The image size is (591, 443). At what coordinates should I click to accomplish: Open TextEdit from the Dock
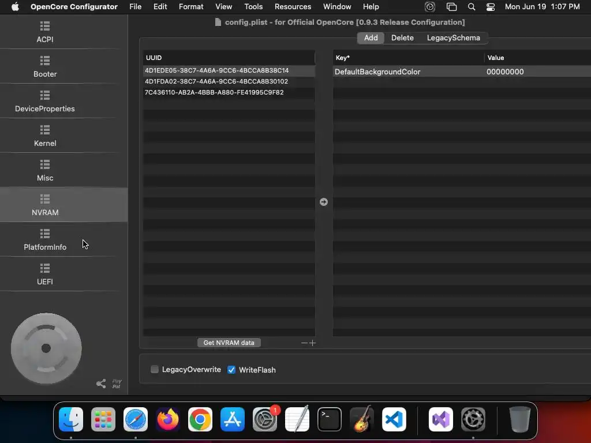[297, 419]
